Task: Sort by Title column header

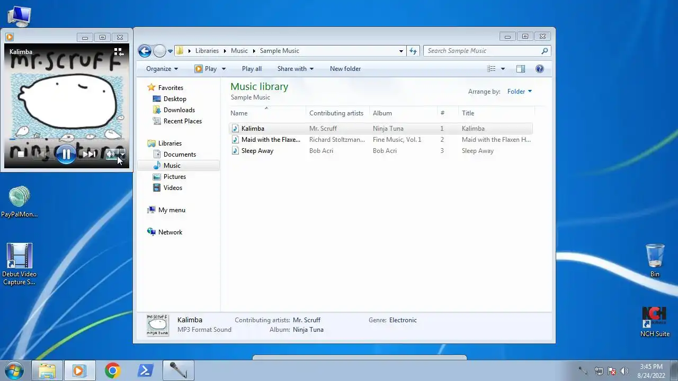Action: click(x=496, y=113)
